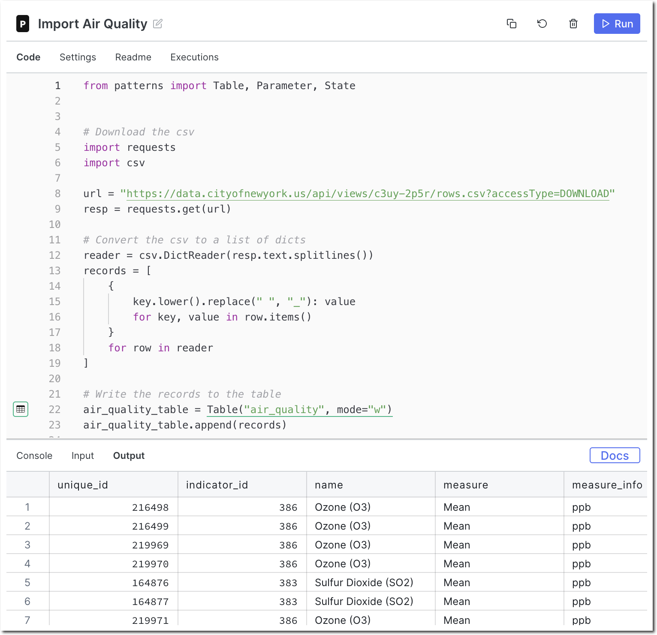Click the indicator_id column header
657x635 pixels.
242,485
